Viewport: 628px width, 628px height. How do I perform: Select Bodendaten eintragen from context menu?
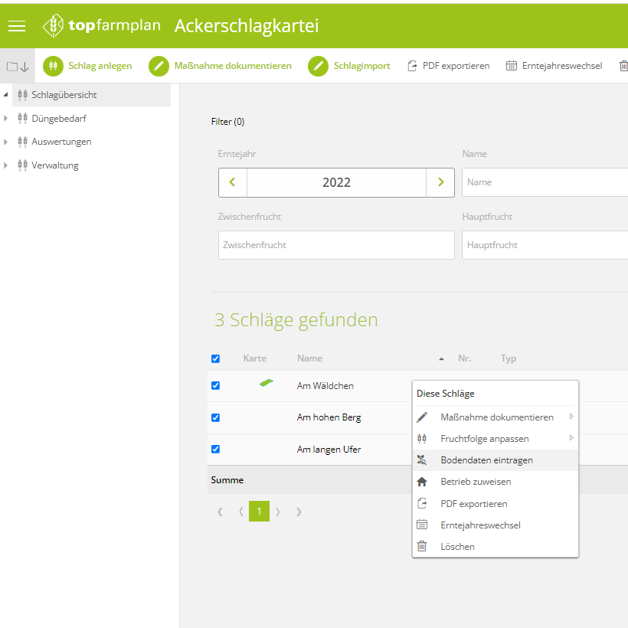486,460
